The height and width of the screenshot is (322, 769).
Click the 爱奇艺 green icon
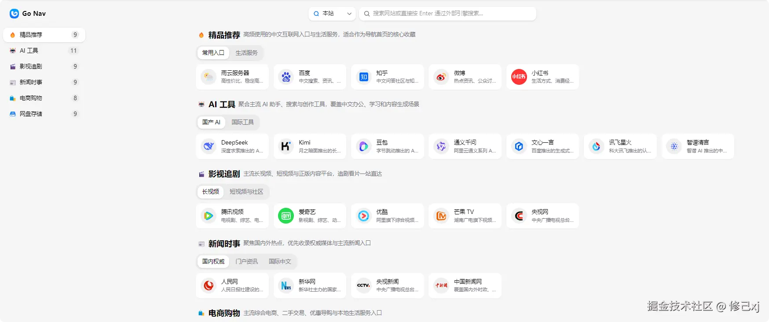[286, 216]
